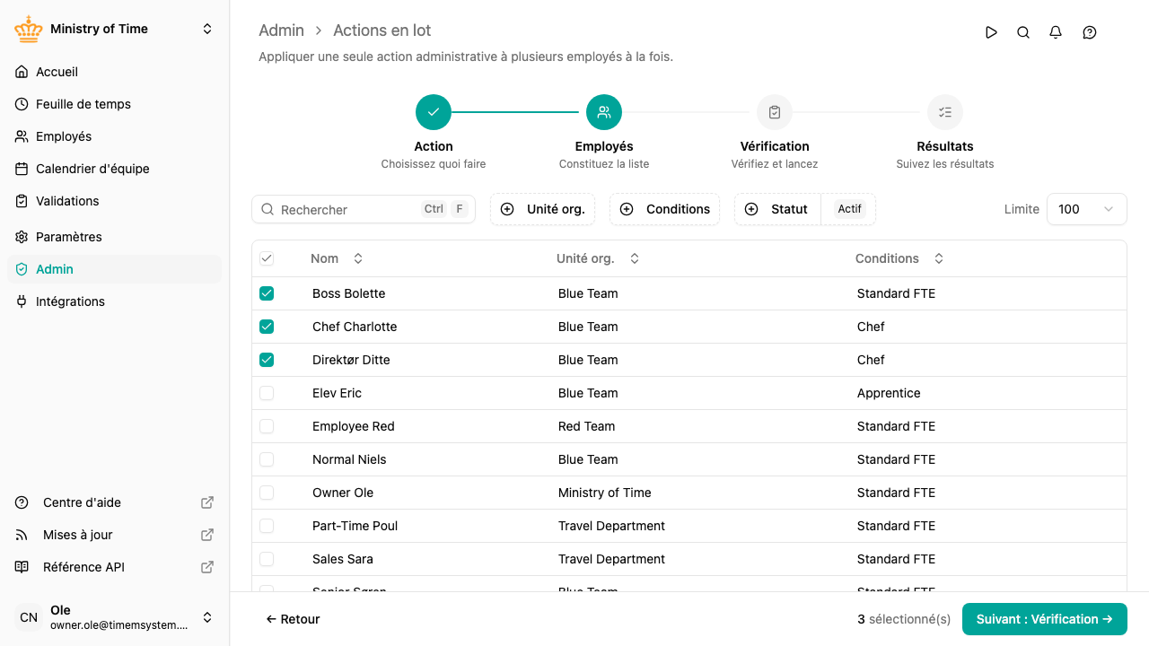Uncheck Direktør Ditte row checkbox
Screen dimensions: 1149x646
point(267,360)
